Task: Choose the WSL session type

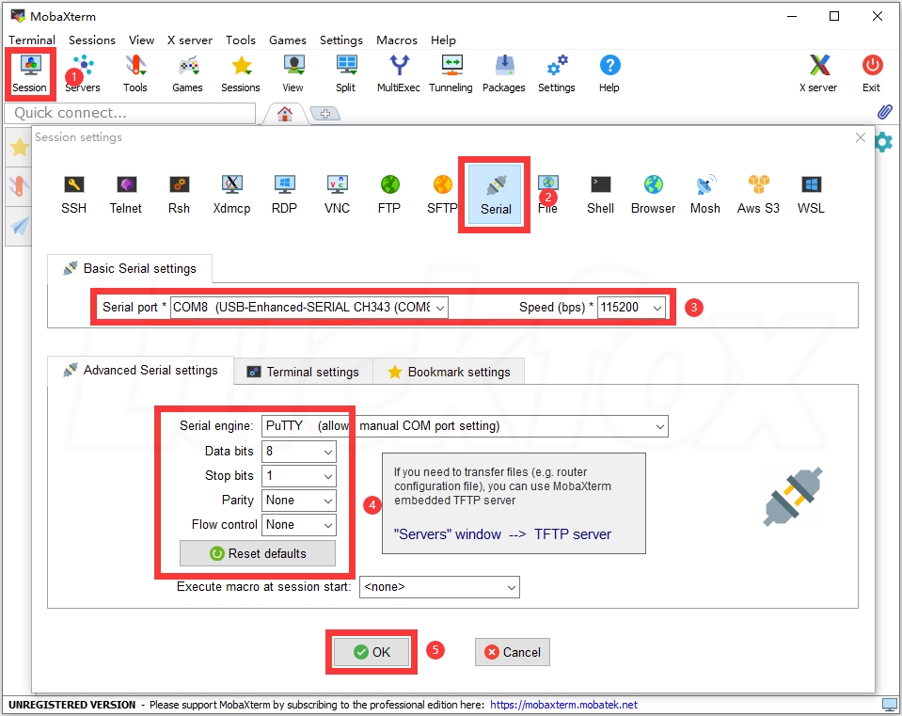Action: click(x=810, y=193)
